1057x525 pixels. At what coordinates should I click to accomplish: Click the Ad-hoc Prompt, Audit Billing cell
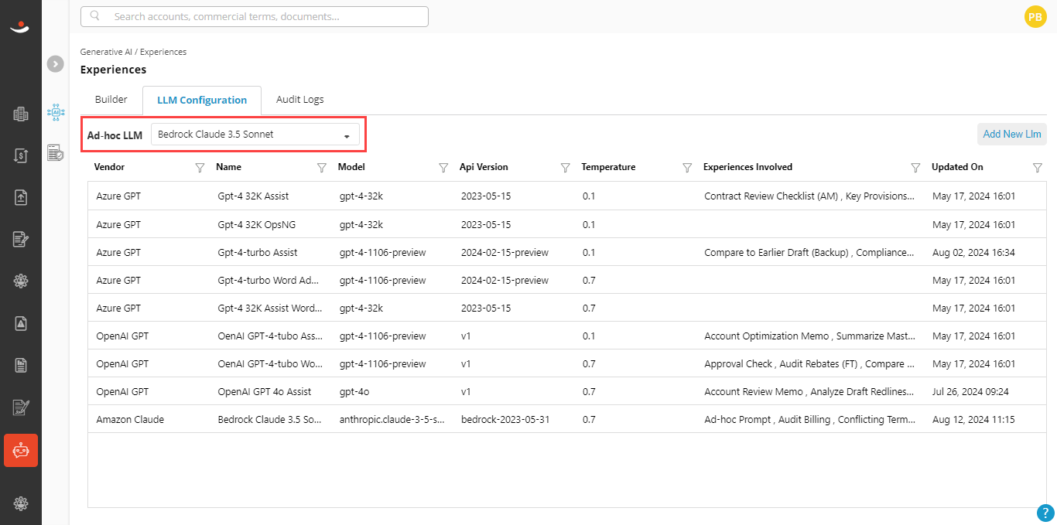click(x=810, y=419)
